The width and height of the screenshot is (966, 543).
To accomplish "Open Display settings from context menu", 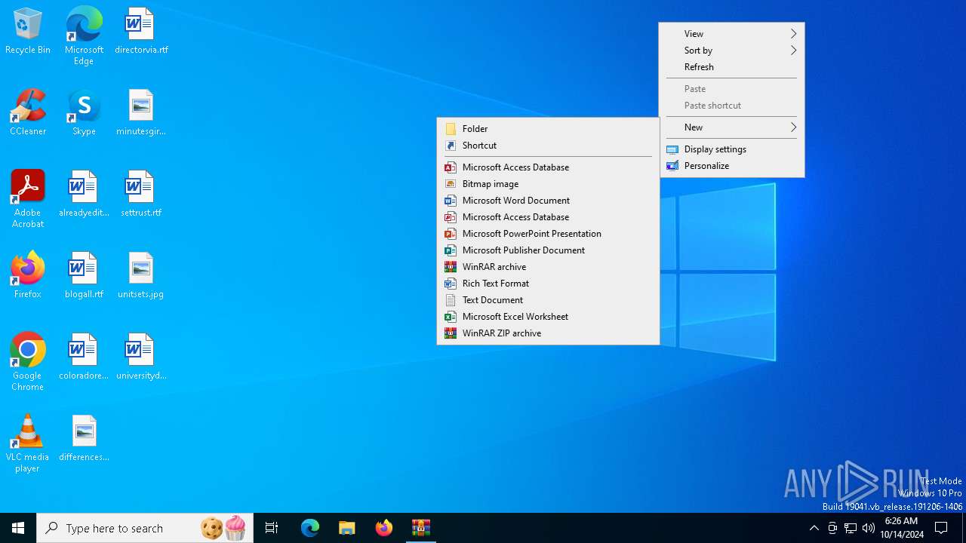I will click(731, 149).
